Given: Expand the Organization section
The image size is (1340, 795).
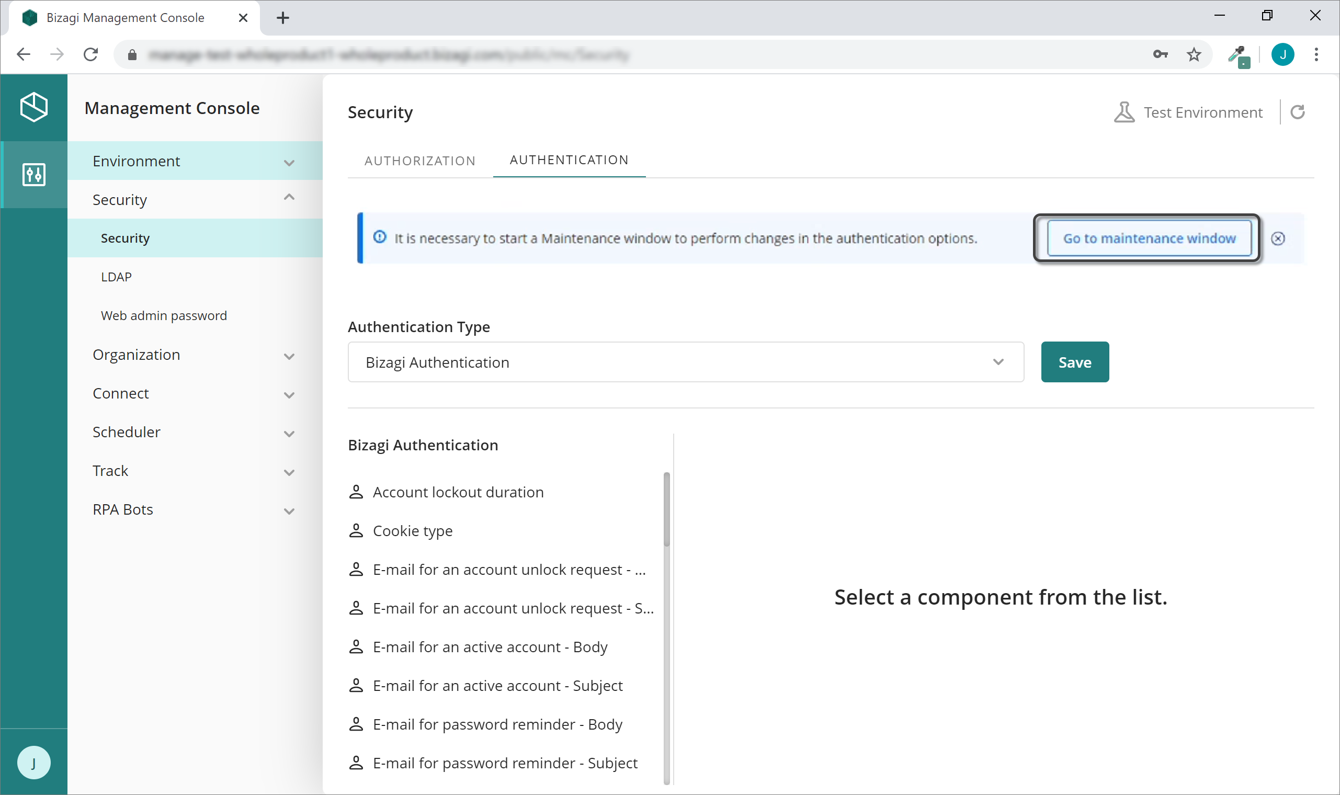Looking at the screenshot, I should [x=195, y=355].
